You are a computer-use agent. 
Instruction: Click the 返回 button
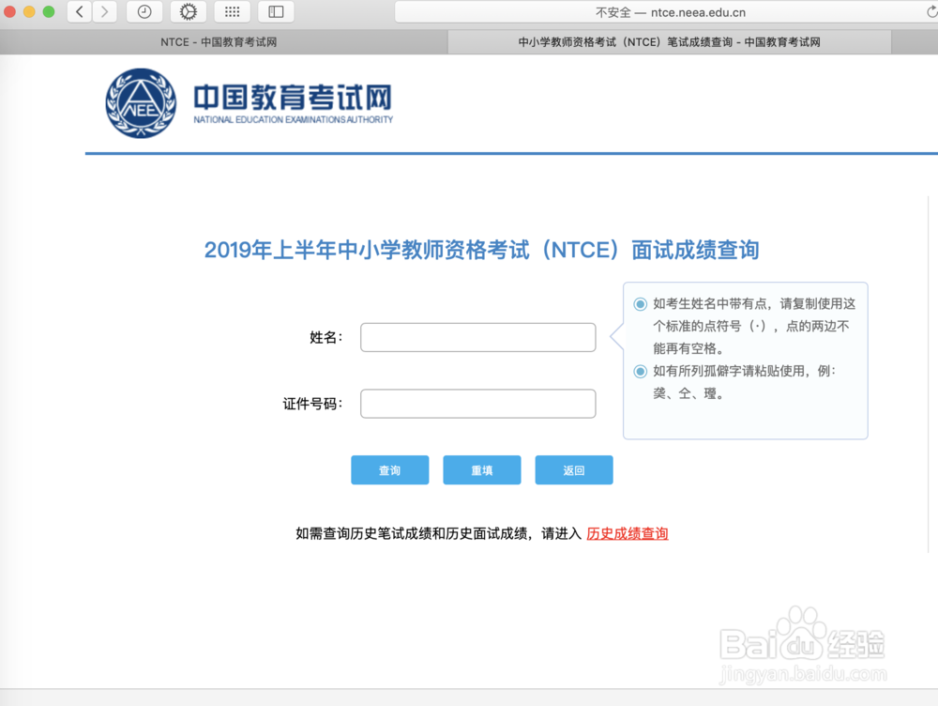point(574,470)
